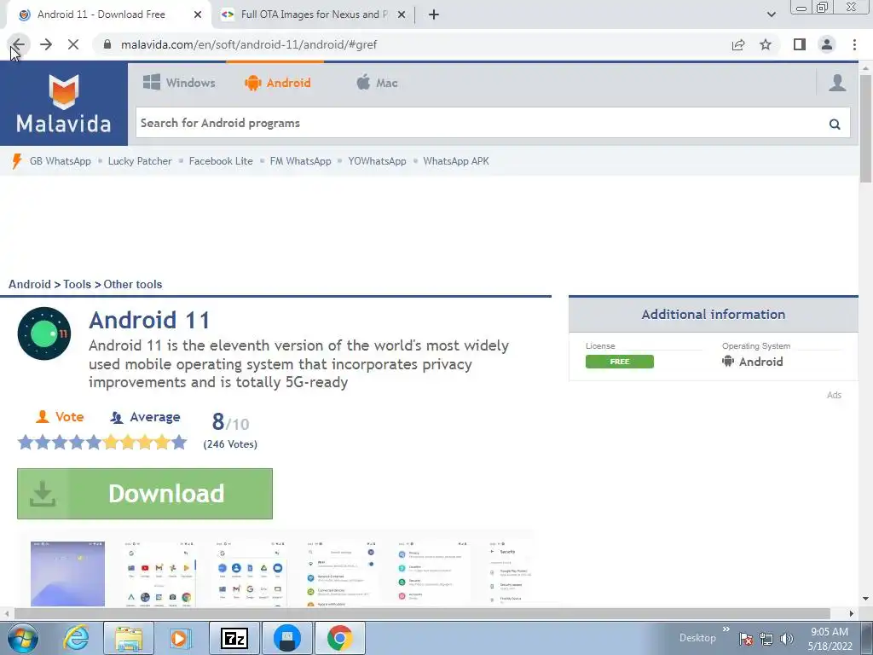
Task: Open the Lucky Patcher link
Action: tap(140, 161)
